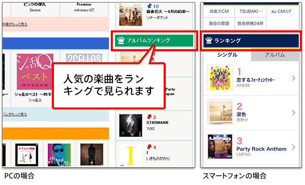
Task: Select the 救命病棟24時 tag button
Action: [250, 23]
